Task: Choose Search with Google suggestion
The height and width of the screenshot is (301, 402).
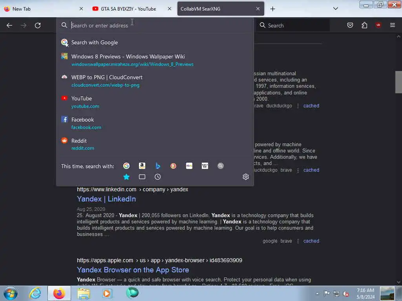Action: pos(155,42)
